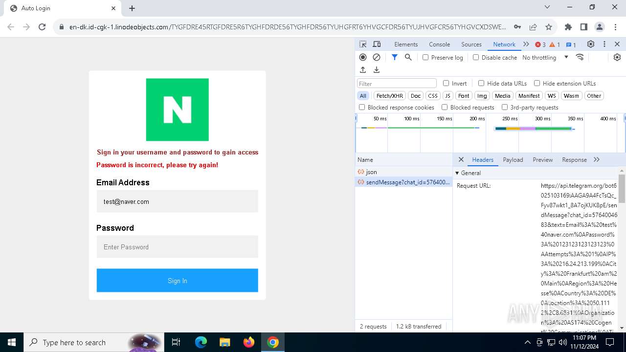Toggle Chrome side panel icon
The height and width of the screenshot is (352, 626).
[x=583, y=27]
